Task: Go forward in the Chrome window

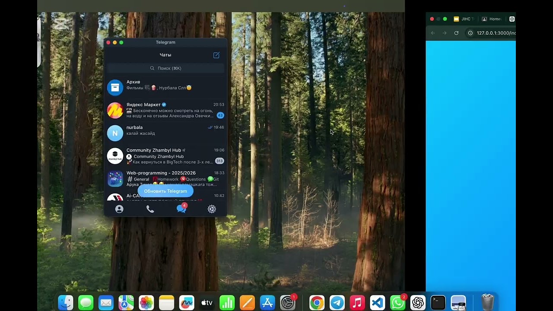Action: 445,33
